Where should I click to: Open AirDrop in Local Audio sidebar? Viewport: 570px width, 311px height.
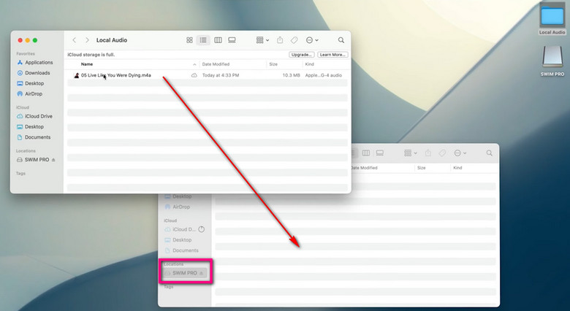[30, 93]
